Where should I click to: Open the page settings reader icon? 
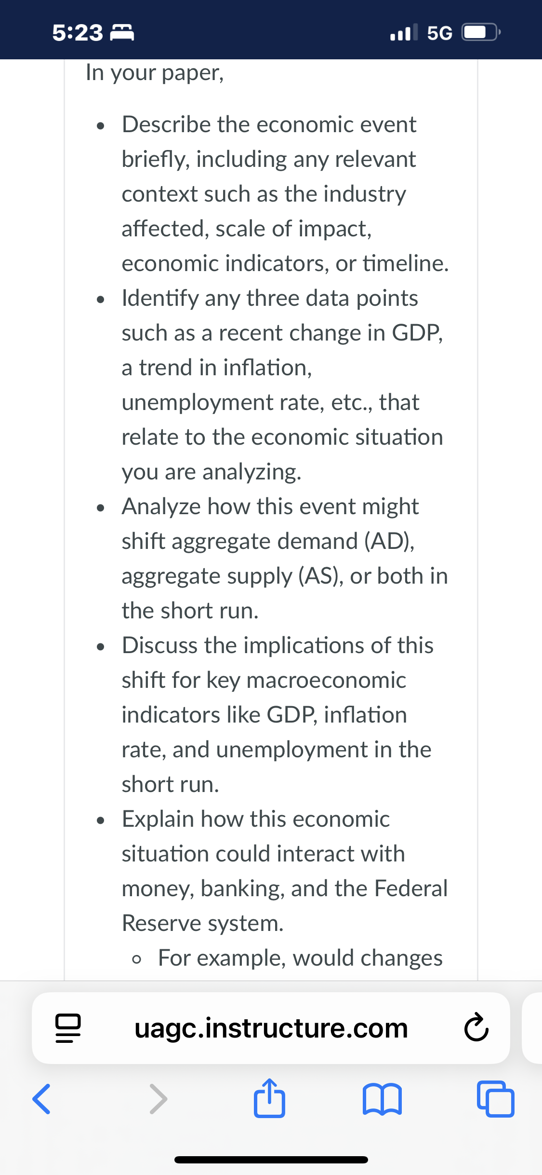(68, 1028)
